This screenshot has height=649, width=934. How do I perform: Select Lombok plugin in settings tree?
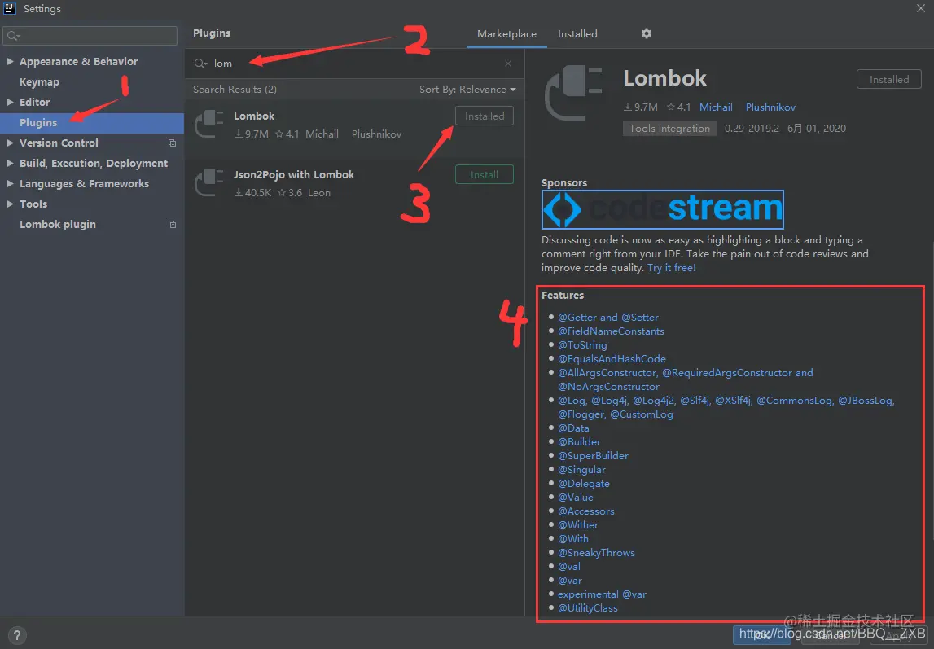click(58, 225)
